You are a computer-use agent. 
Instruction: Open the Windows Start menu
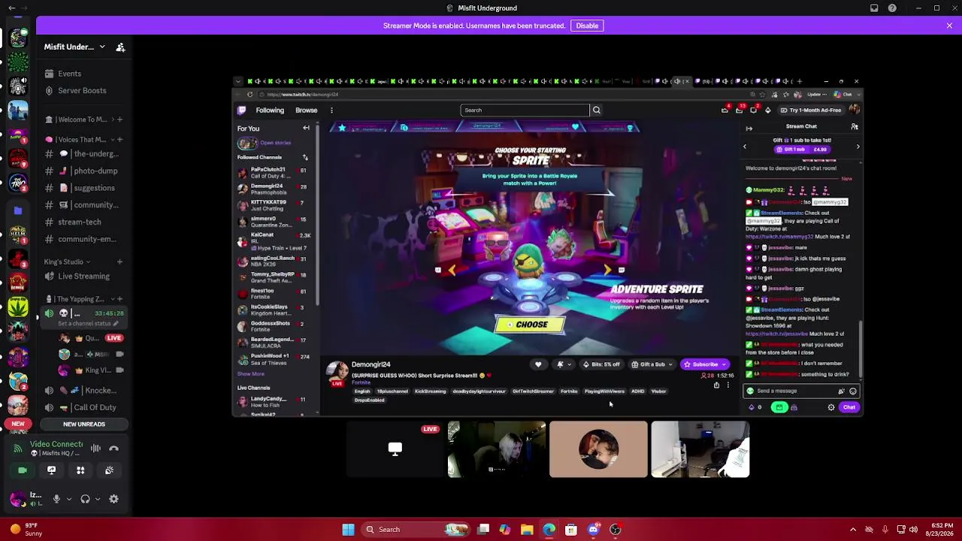click(348, 530)
